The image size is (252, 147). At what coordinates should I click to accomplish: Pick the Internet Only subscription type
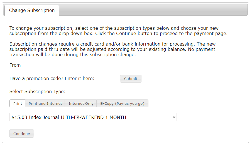81,103
